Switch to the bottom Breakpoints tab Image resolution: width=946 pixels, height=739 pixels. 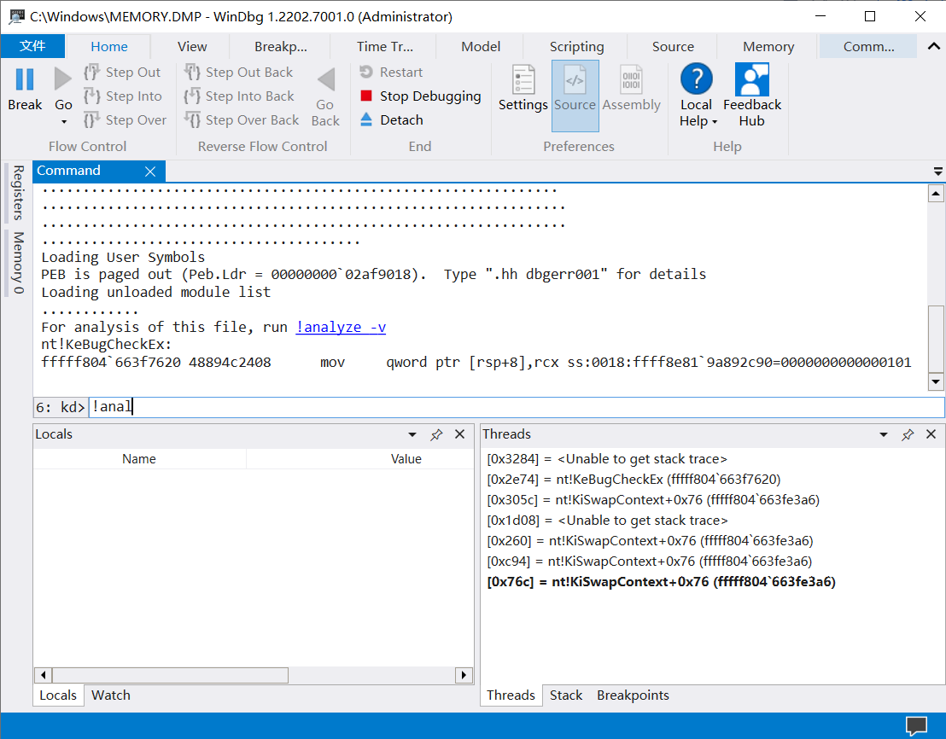(x=633, y=695)
